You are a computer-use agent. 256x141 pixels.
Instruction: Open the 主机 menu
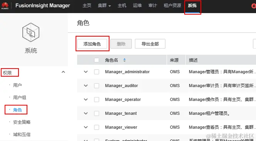[122, 5]
